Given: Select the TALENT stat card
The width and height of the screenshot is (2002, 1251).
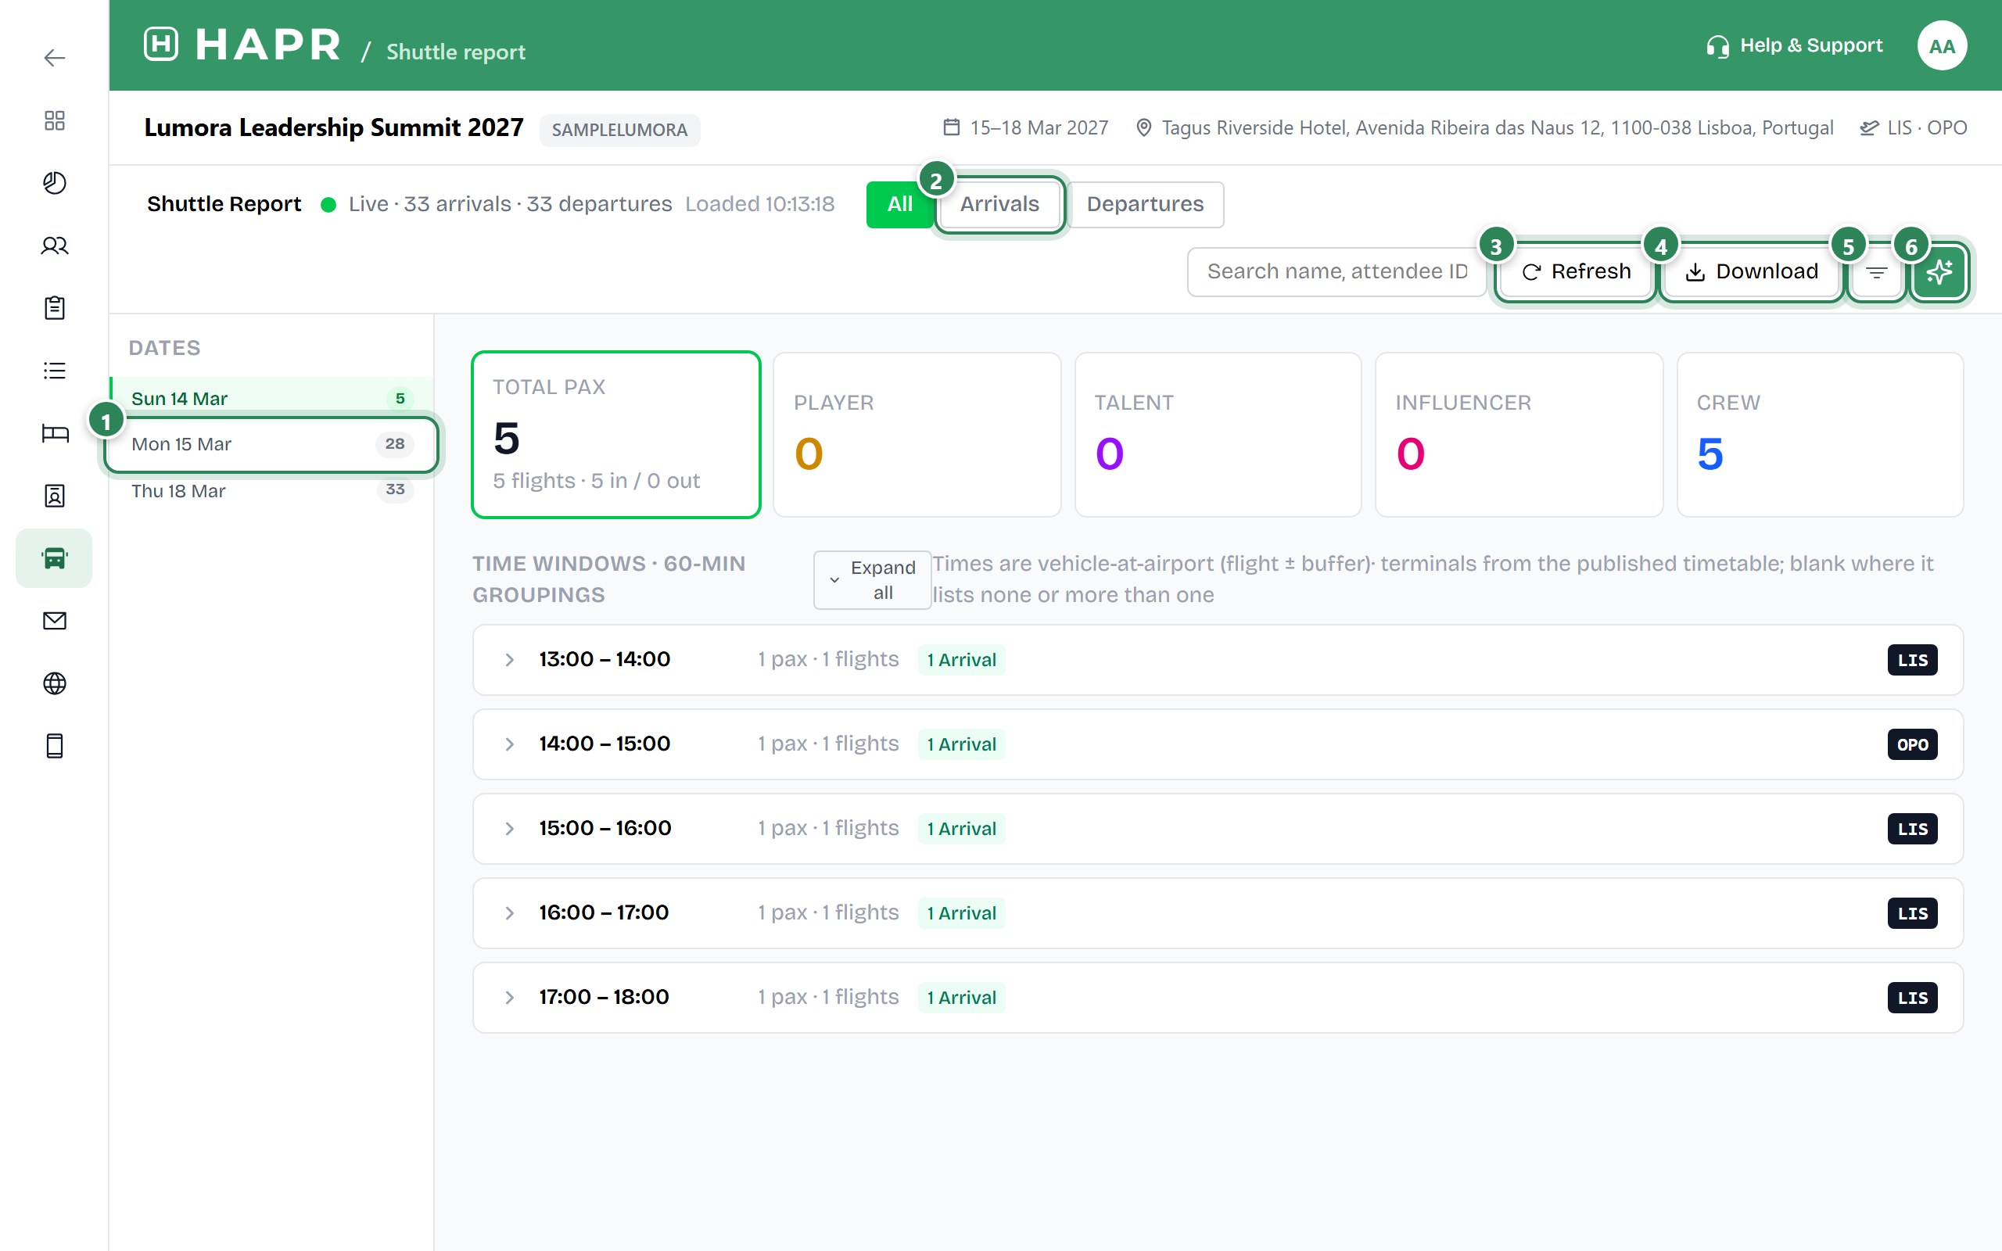Looking at the screenshot, I should 1218,435.
